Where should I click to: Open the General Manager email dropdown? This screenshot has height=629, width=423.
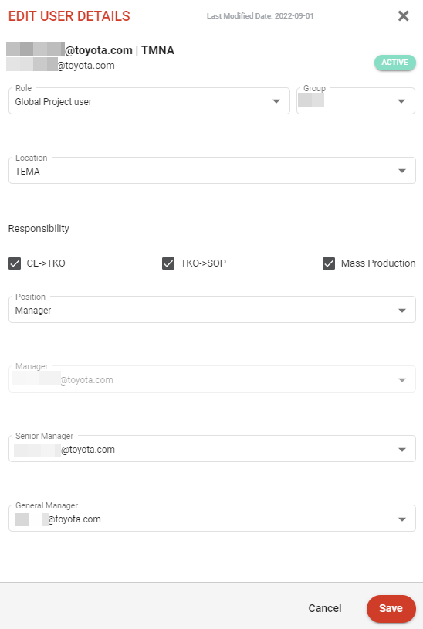[212, 518]
